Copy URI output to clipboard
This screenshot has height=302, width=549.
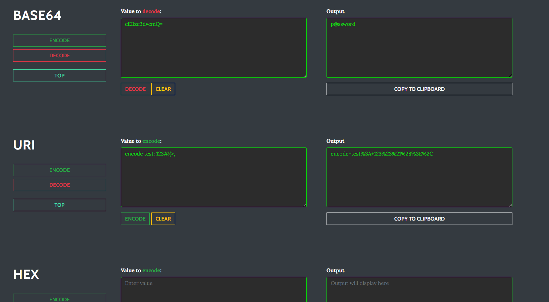click(x=419, y=219)
